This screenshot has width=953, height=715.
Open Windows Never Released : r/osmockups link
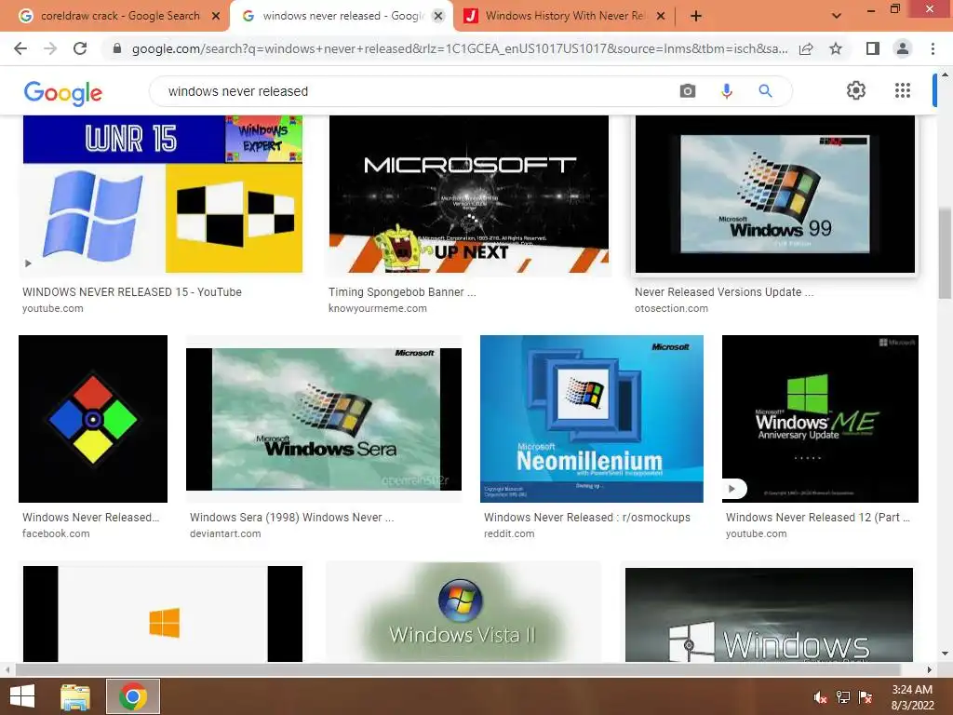click(x=587, y=517)
